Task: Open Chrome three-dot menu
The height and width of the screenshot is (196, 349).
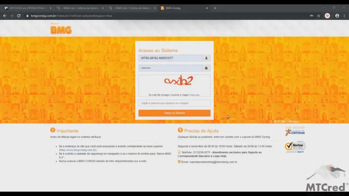Action: tap(344, 16)
